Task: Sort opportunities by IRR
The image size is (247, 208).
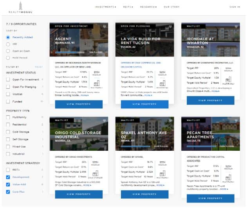Action: (x=8, y=44)
